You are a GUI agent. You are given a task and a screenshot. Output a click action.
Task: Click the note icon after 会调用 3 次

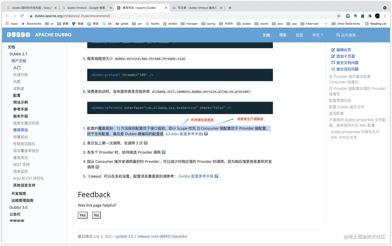[146, 143]
